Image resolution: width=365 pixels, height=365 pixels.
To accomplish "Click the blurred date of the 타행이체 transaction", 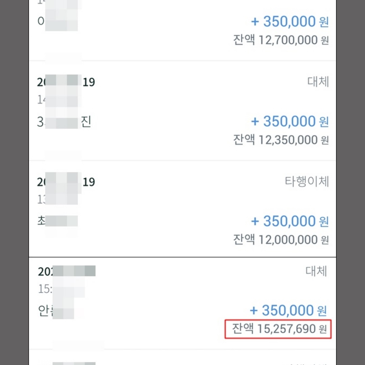I will point(66,182).
